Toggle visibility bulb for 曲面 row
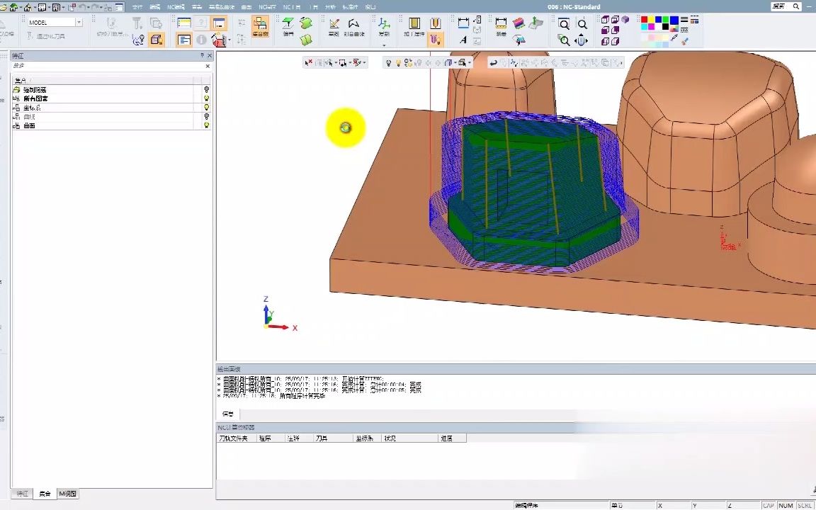The height and width of the screenshot is (510, 816). pyautogui.click(x=207, y=125)
